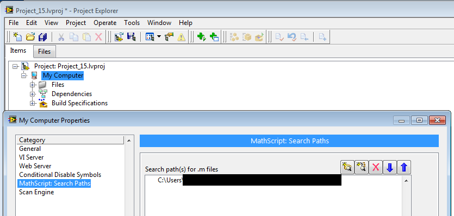454x216 pixels.
Task: Click the yellow warning triangle icon
Action: pos(181,37)
